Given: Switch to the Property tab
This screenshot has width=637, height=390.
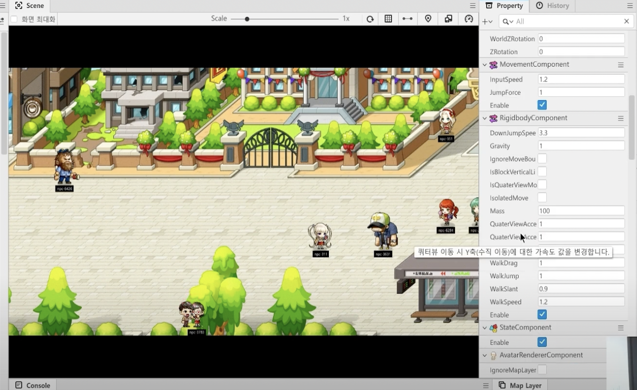Looking at the screenshot, I should click(x=504, y=6).
